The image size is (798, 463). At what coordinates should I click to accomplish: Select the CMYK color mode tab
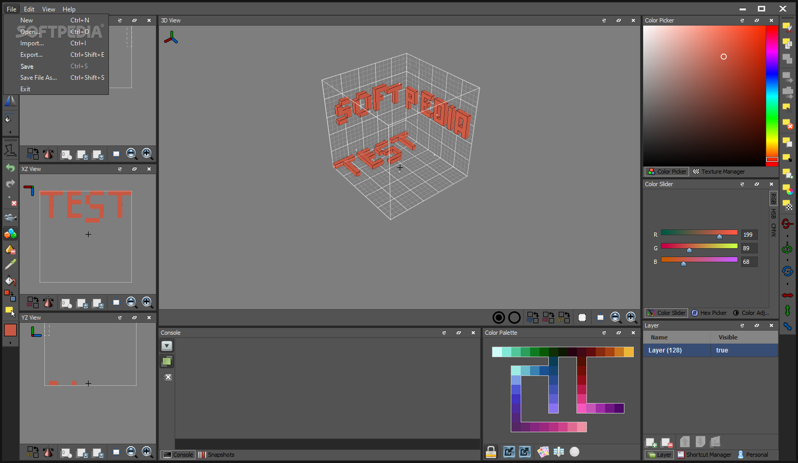point(774,230)
